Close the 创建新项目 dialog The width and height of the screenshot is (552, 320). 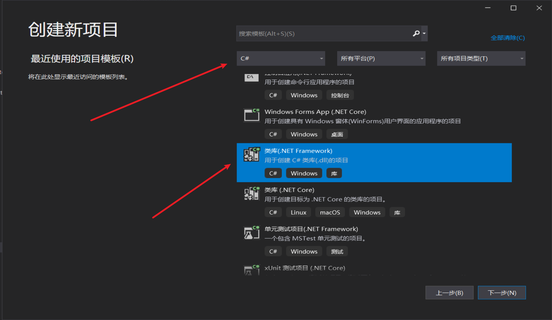coord(539,8)
